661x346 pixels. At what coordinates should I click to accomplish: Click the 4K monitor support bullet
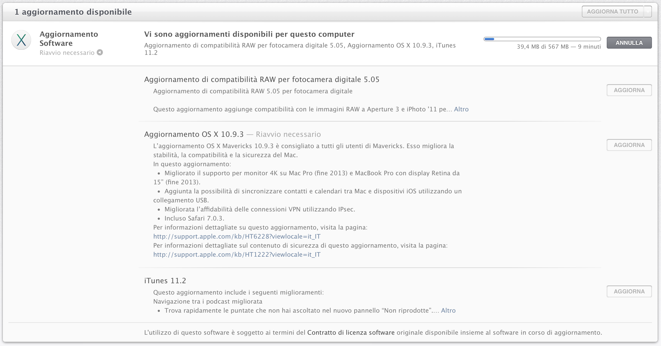click(306, 178)
